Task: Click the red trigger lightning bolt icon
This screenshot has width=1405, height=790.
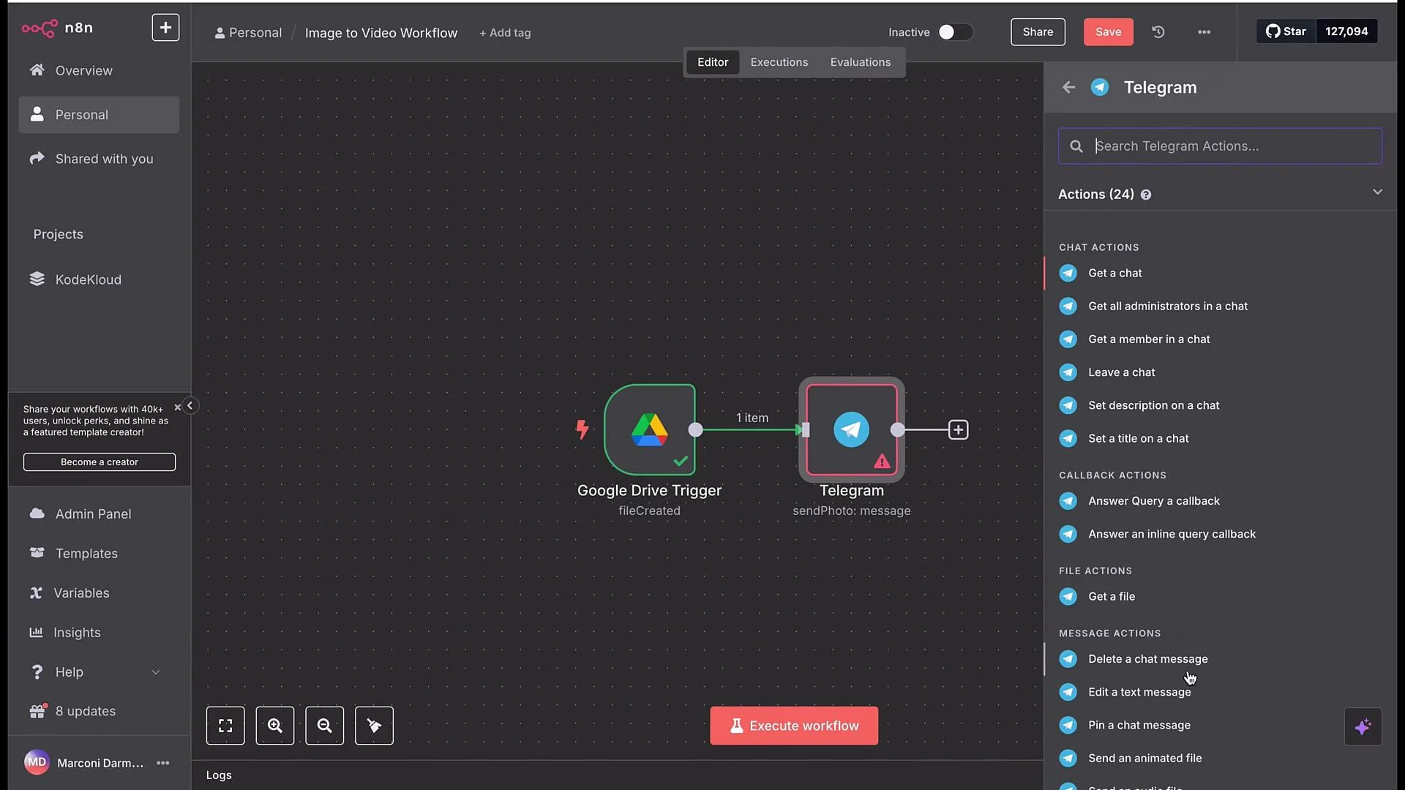Action: 582,429
